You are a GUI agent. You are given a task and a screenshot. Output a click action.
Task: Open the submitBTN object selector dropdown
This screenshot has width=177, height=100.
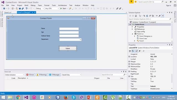(x=172, y=48)
